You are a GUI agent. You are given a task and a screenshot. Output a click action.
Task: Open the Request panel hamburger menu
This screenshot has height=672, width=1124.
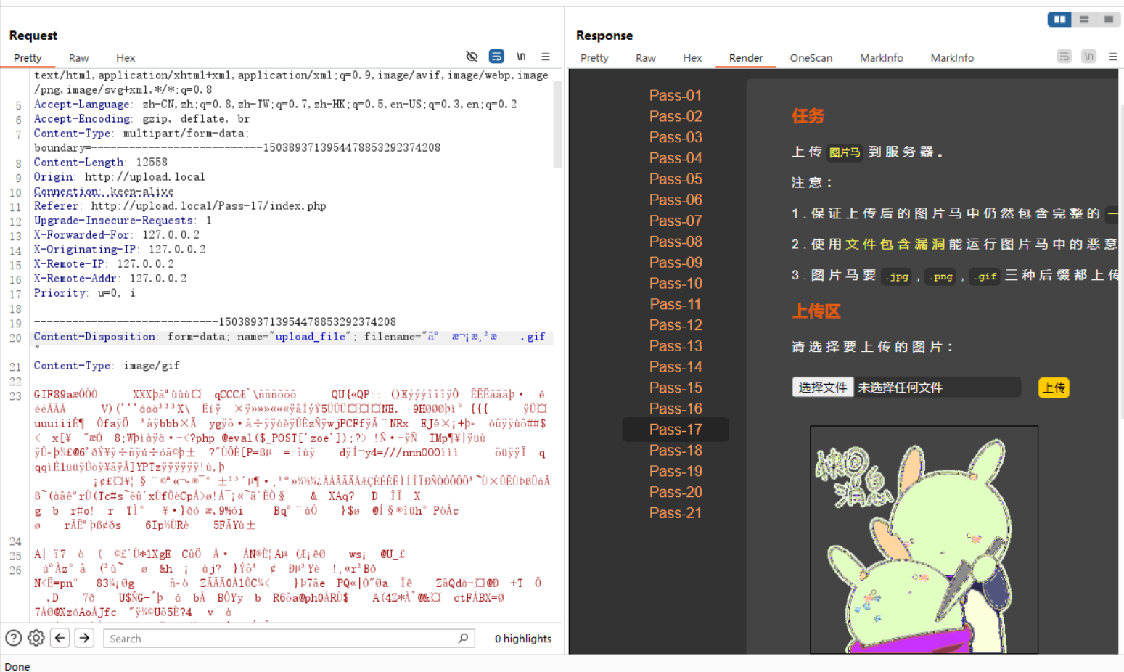click(546, 57)
